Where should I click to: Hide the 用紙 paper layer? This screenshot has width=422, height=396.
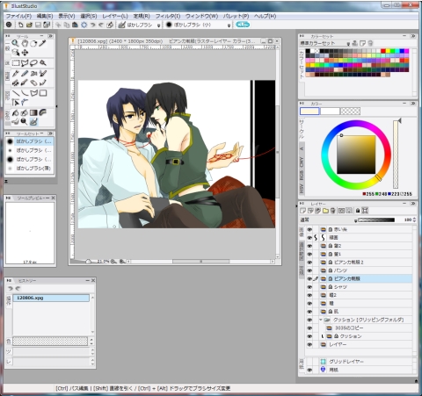[x=309, y=370]
